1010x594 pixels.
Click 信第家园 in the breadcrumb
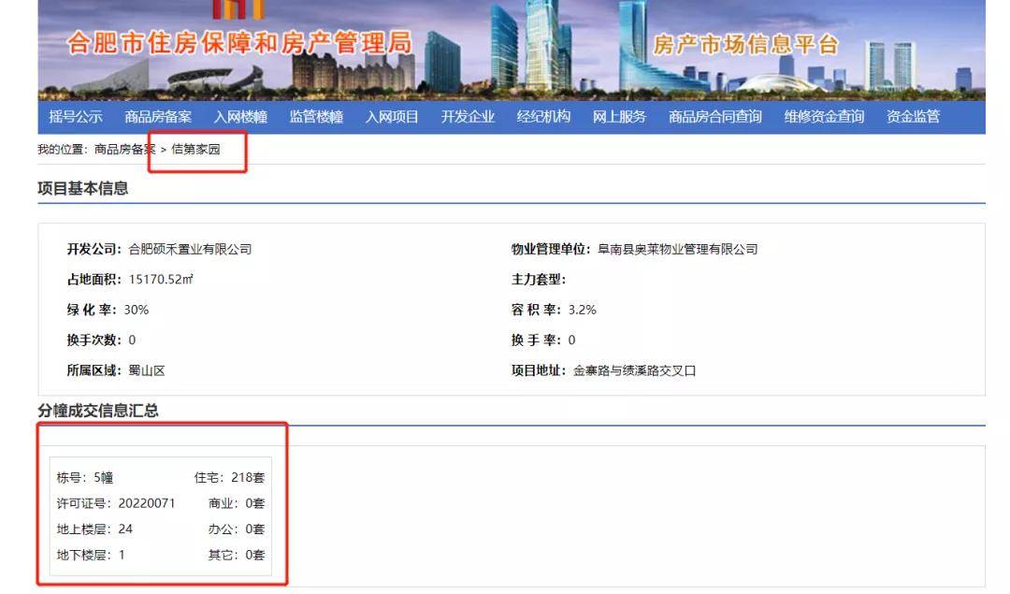195,150
